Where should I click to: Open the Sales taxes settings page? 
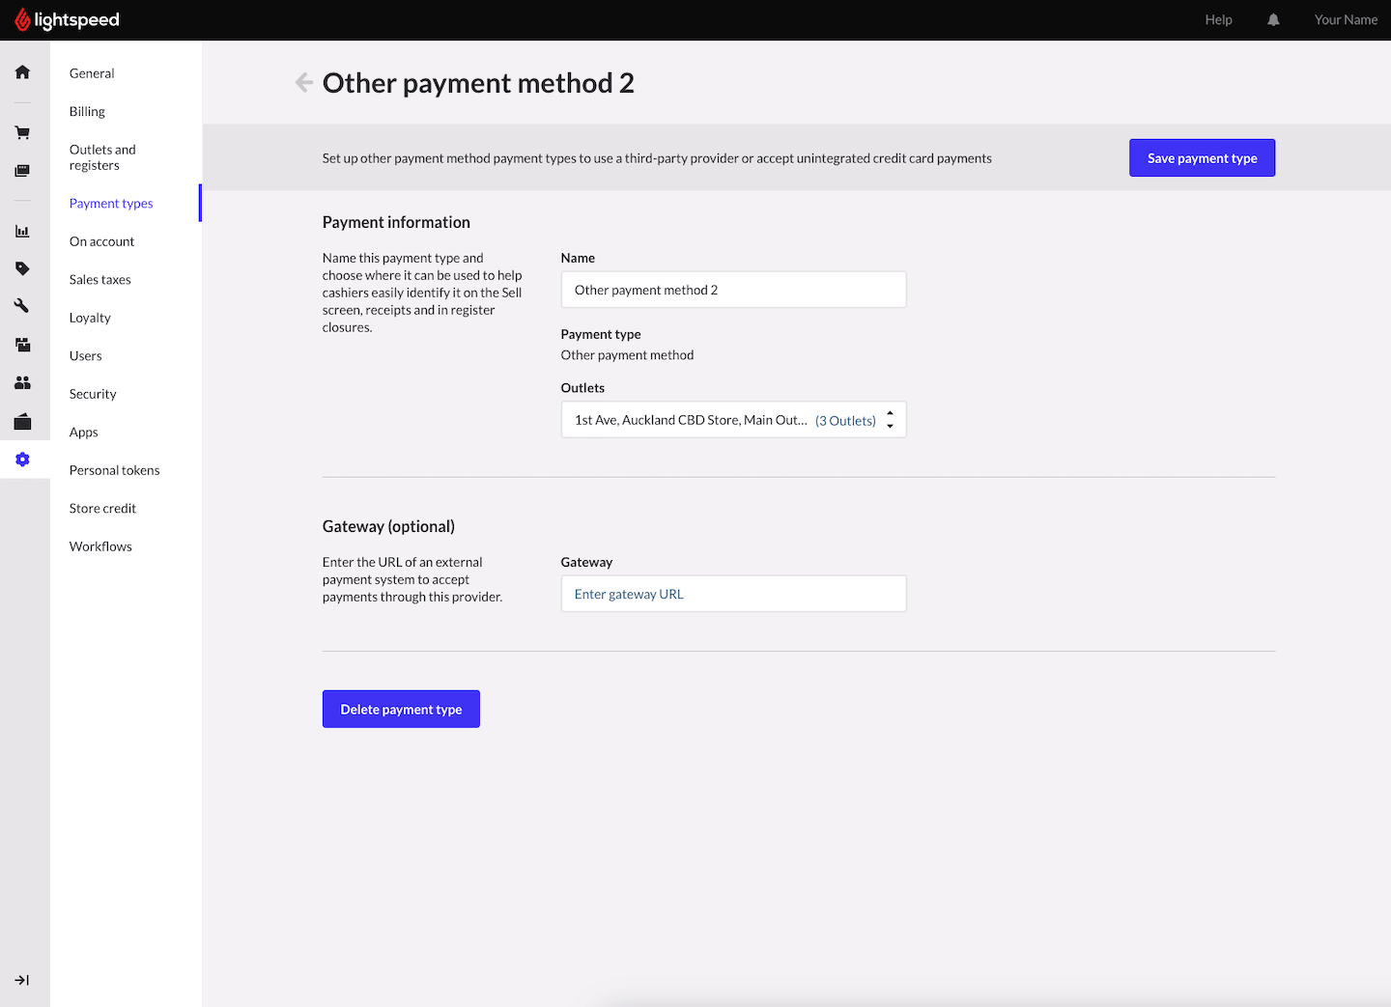[x=99, y=280]
